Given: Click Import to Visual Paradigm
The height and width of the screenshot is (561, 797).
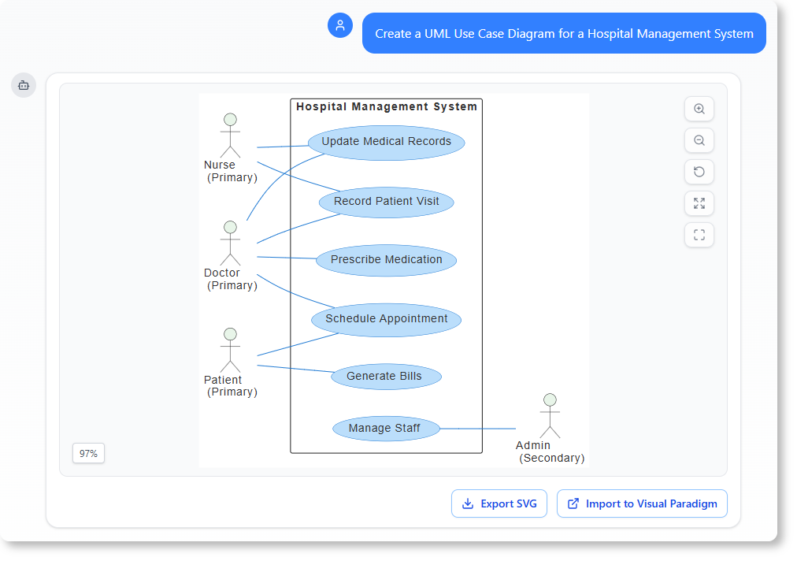Looking at the screenshot, I should (642, 503).
